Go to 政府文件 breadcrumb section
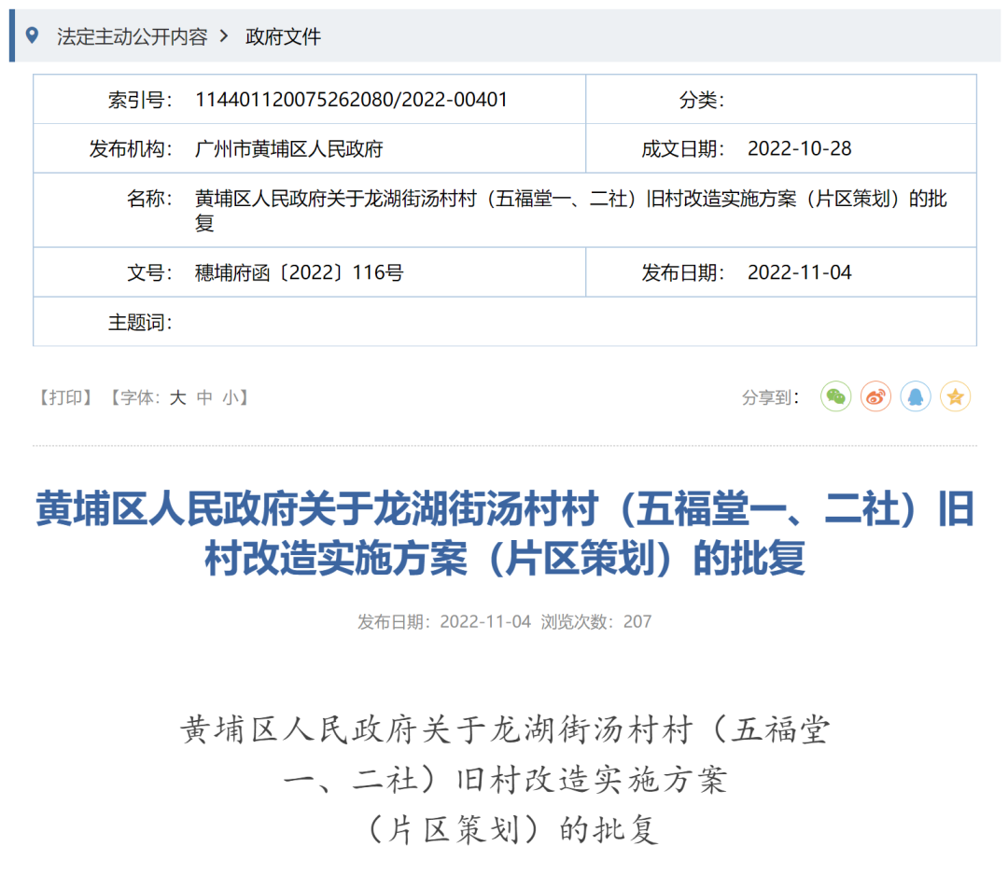Viewport: 1008px width, 874px height. (x=283, y=36)
